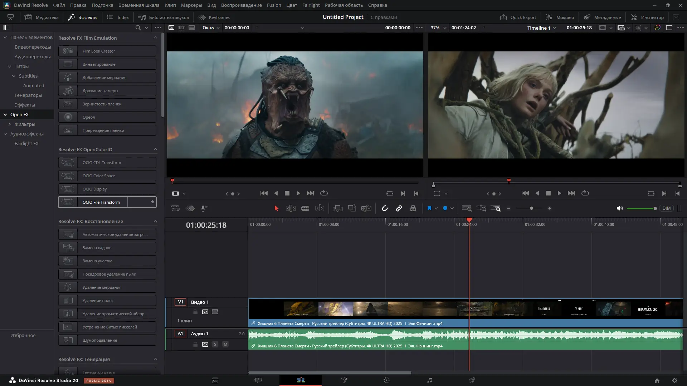Solo Audio 1 track with S button
Viewport: 687px width, 386px height.
[x=215, y=344]
